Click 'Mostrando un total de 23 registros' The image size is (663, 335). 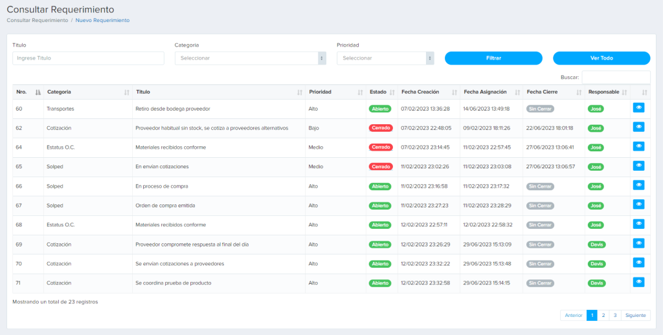pos(56,302)
